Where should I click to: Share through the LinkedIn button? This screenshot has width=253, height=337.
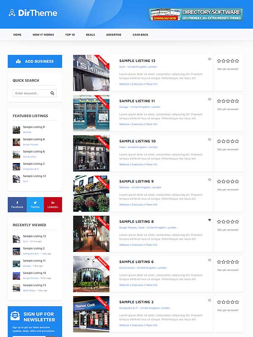(x=53, y=205)
